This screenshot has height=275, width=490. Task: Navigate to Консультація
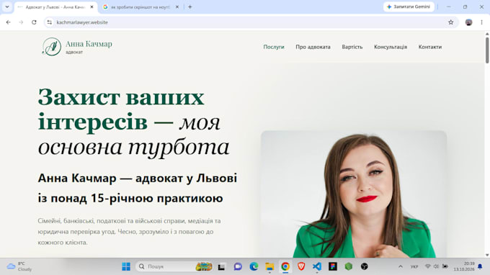point(391,47)
